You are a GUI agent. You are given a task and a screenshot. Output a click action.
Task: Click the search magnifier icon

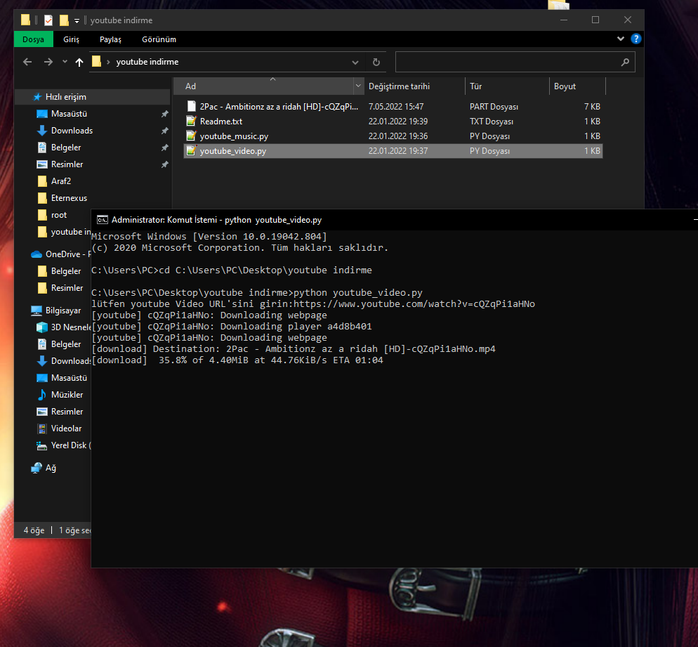[625, 62]
